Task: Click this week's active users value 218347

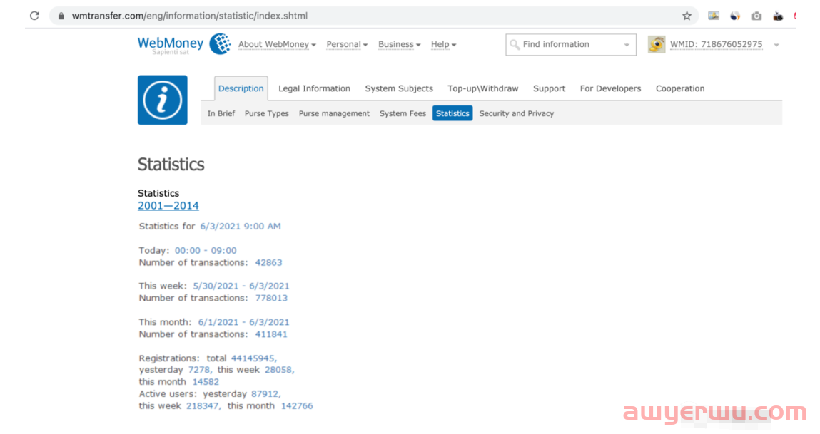Action: coord(203,405)
